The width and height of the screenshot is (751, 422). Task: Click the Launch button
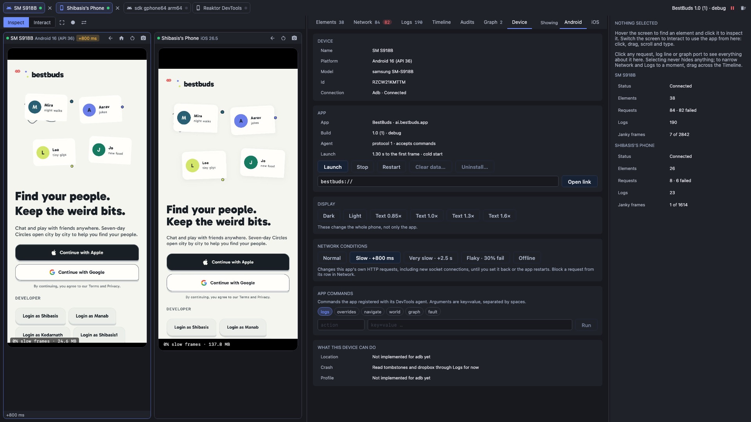[x=332, y=167]
